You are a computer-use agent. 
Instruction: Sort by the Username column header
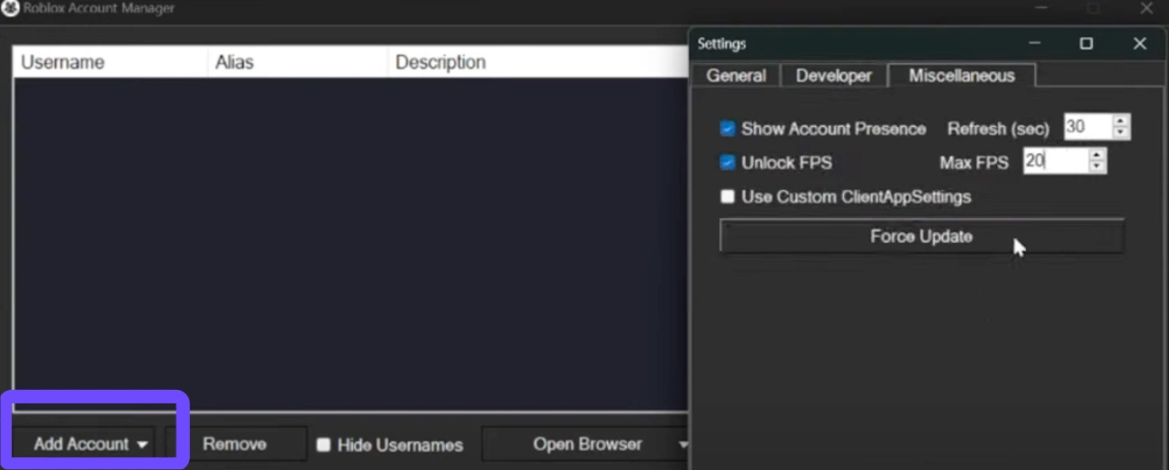click(x=110, y=62)
